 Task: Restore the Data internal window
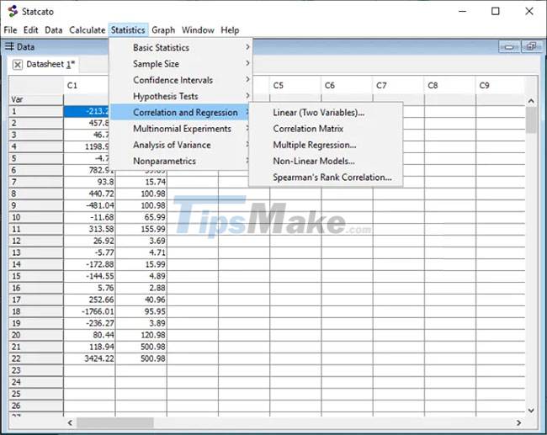pos(531,47)
